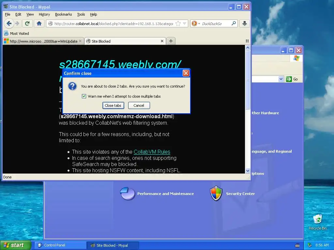
Task: Click the Most Visited bookmark folder
Action: 17,34
